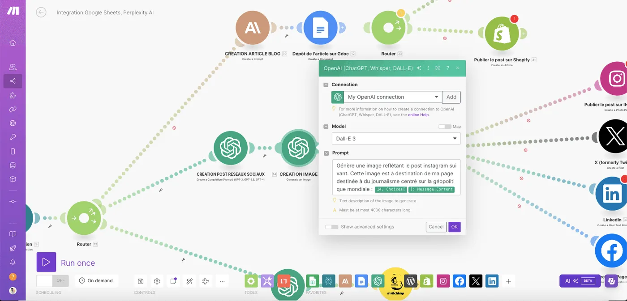Image resolution: width=627 pixels, height=301 pixels.
Task: Open Data structures cube icon in sidebar
Action: tap(13, 179)
